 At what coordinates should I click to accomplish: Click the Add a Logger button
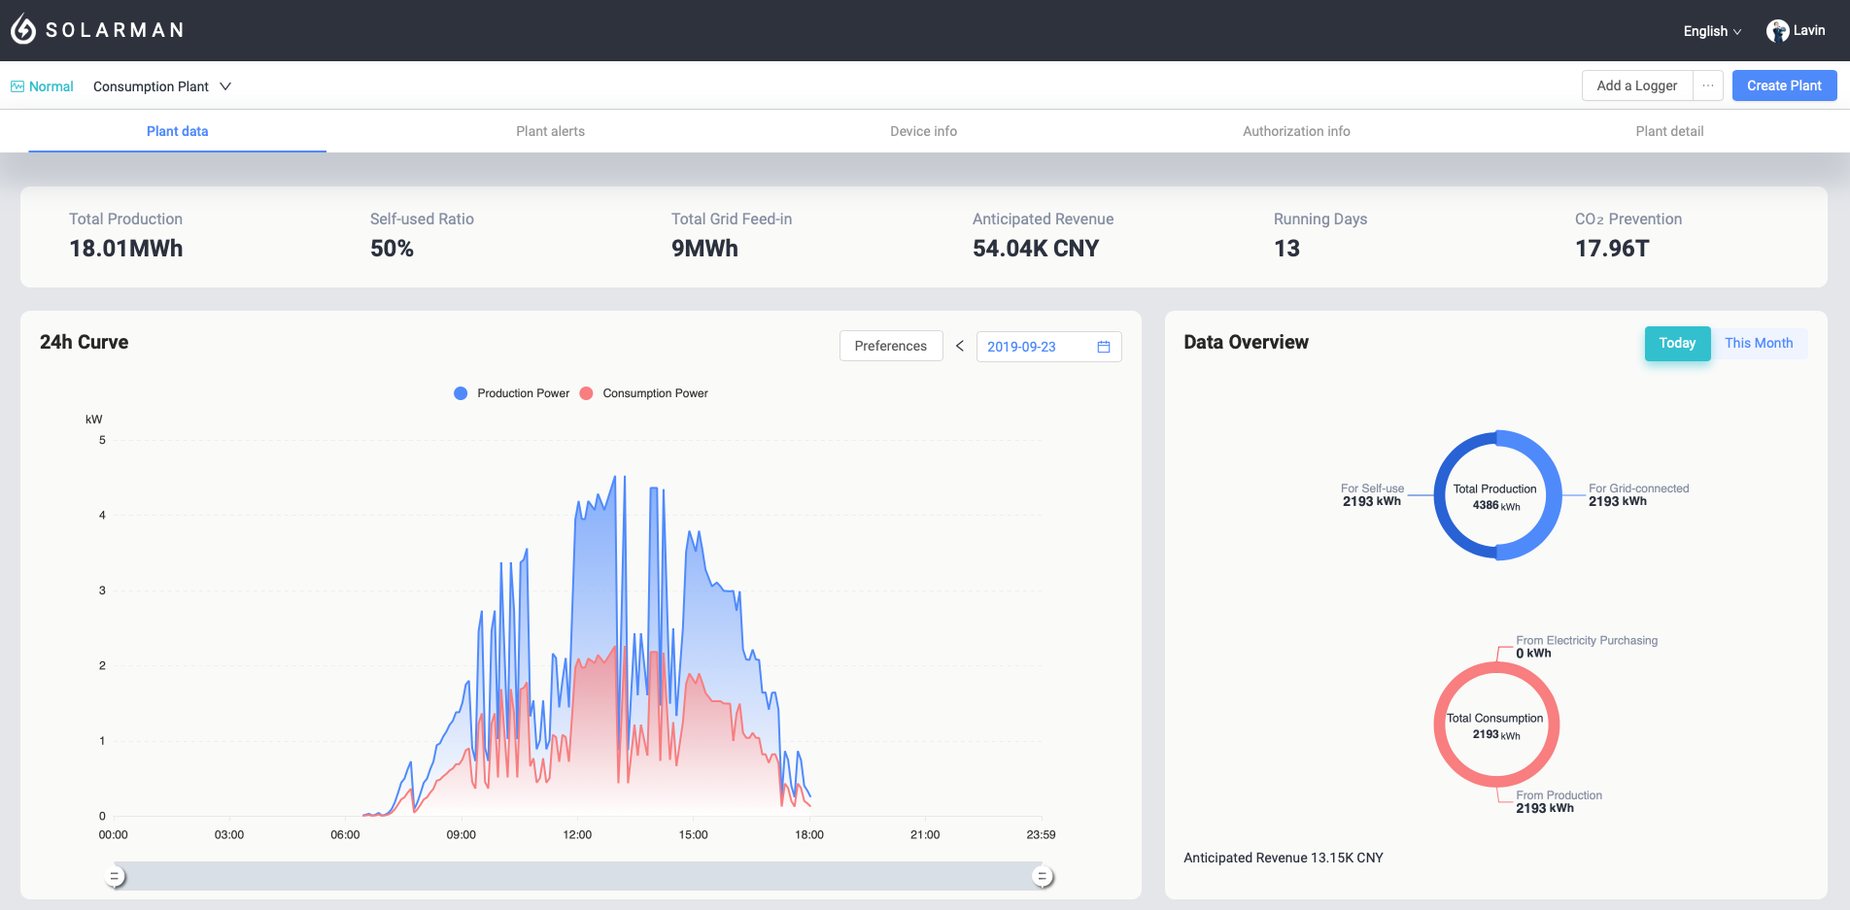tap(1637, 85)
